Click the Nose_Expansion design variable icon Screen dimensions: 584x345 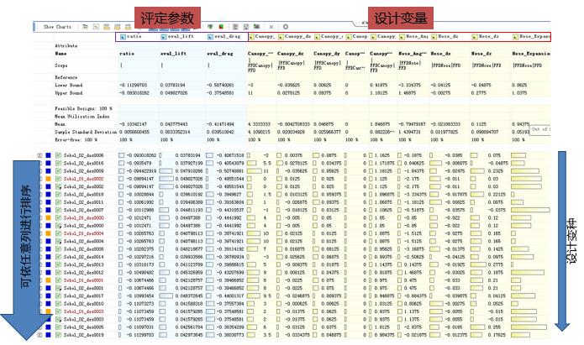coord(515,36)
